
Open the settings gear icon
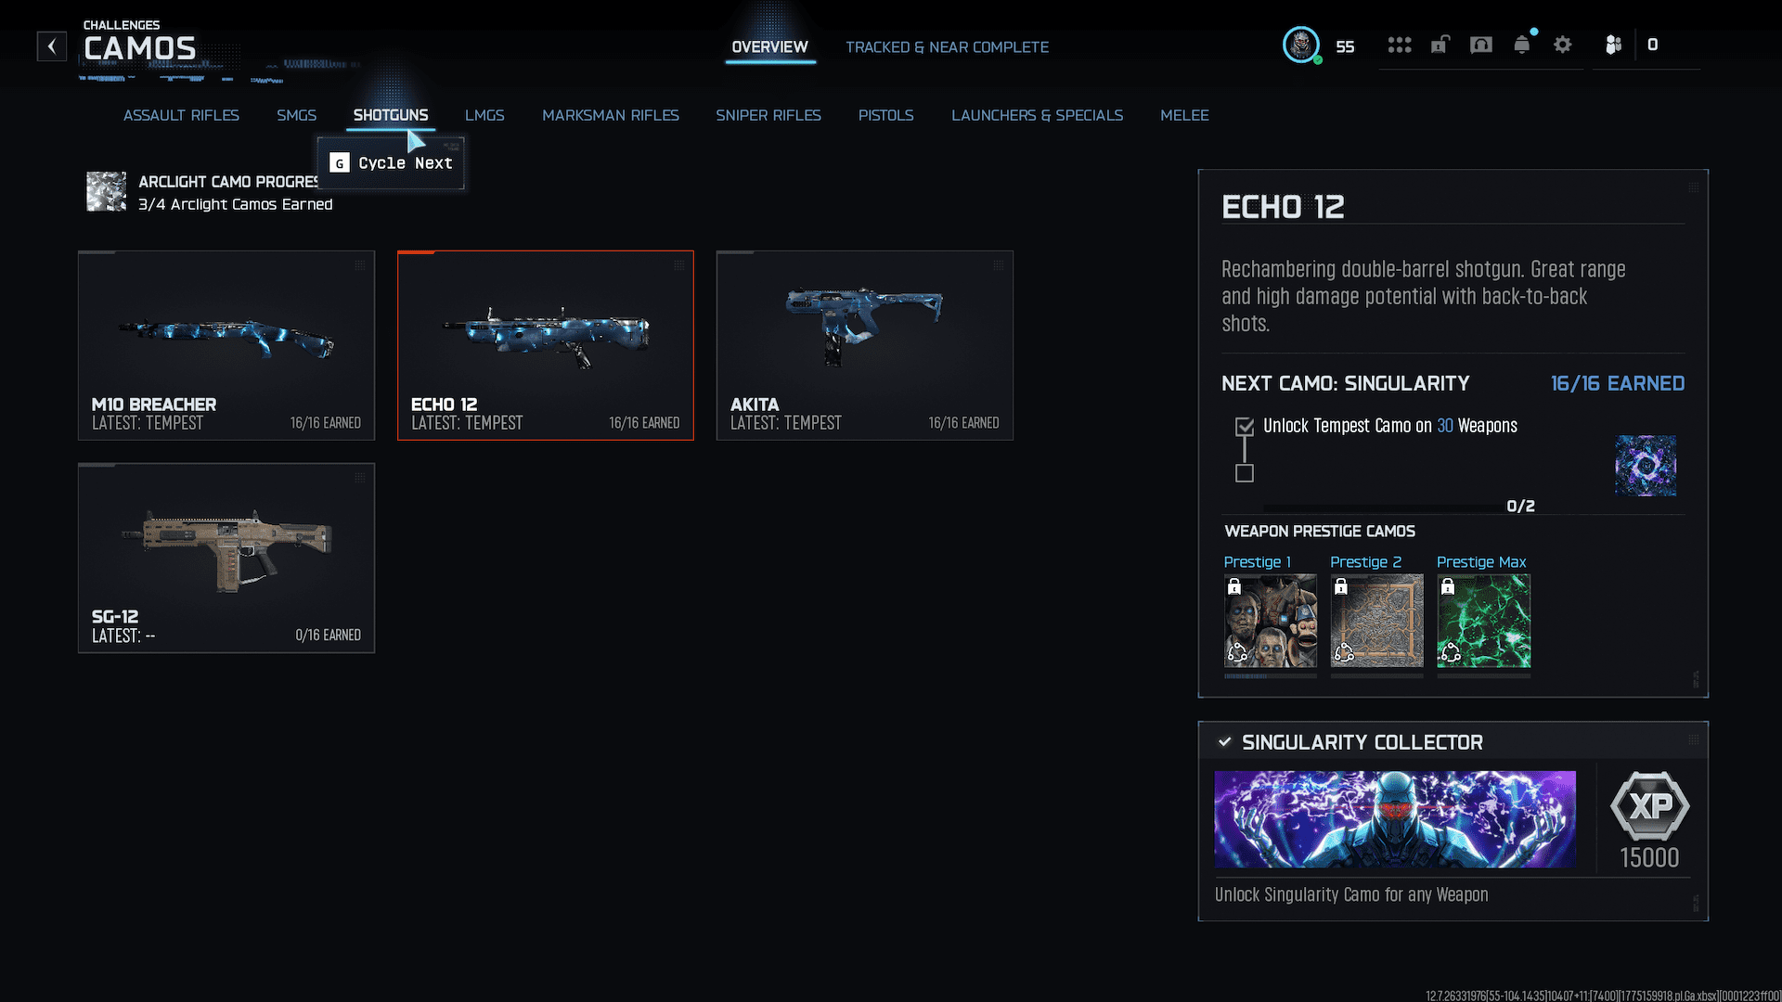[x=1563, y=45]
